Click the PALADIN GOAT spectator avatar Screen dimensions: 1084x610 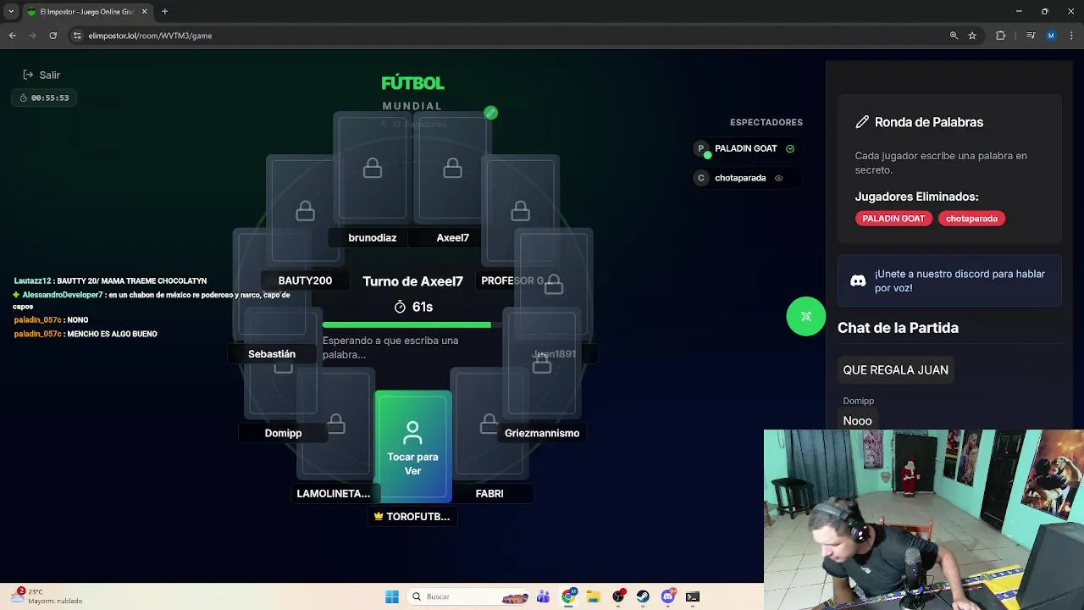coord(700,148)
